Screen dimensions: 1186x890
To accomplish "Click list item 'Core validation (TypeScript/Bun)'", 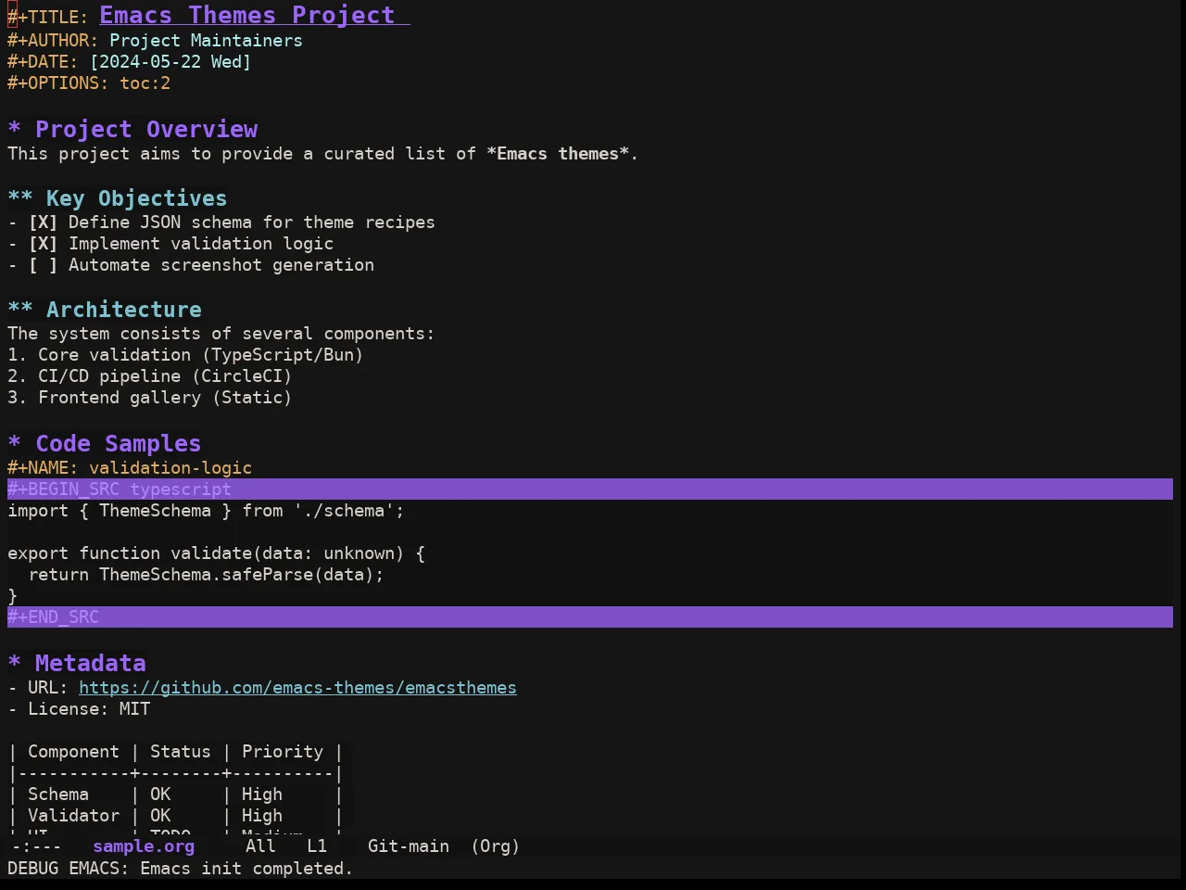I will point(200,355).
